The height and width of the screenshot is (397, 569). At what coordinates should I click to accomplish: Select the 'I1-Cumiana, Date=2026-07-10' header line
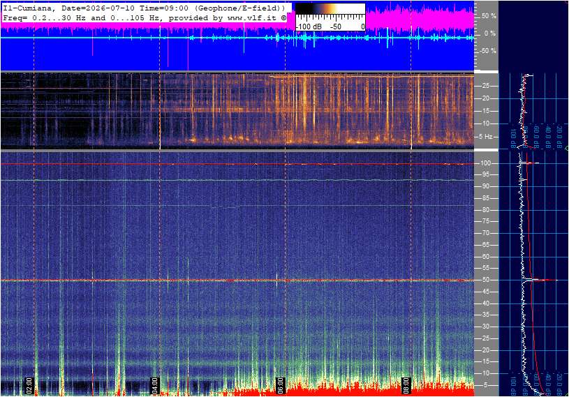144,8
